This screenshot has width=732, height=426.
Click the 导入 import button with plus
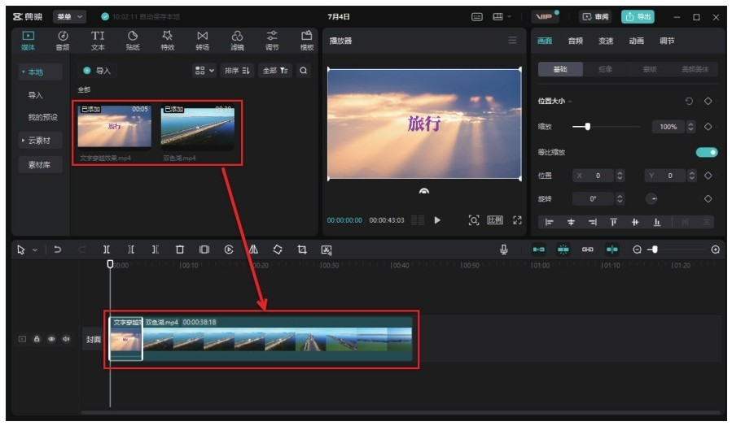point(97,71)
